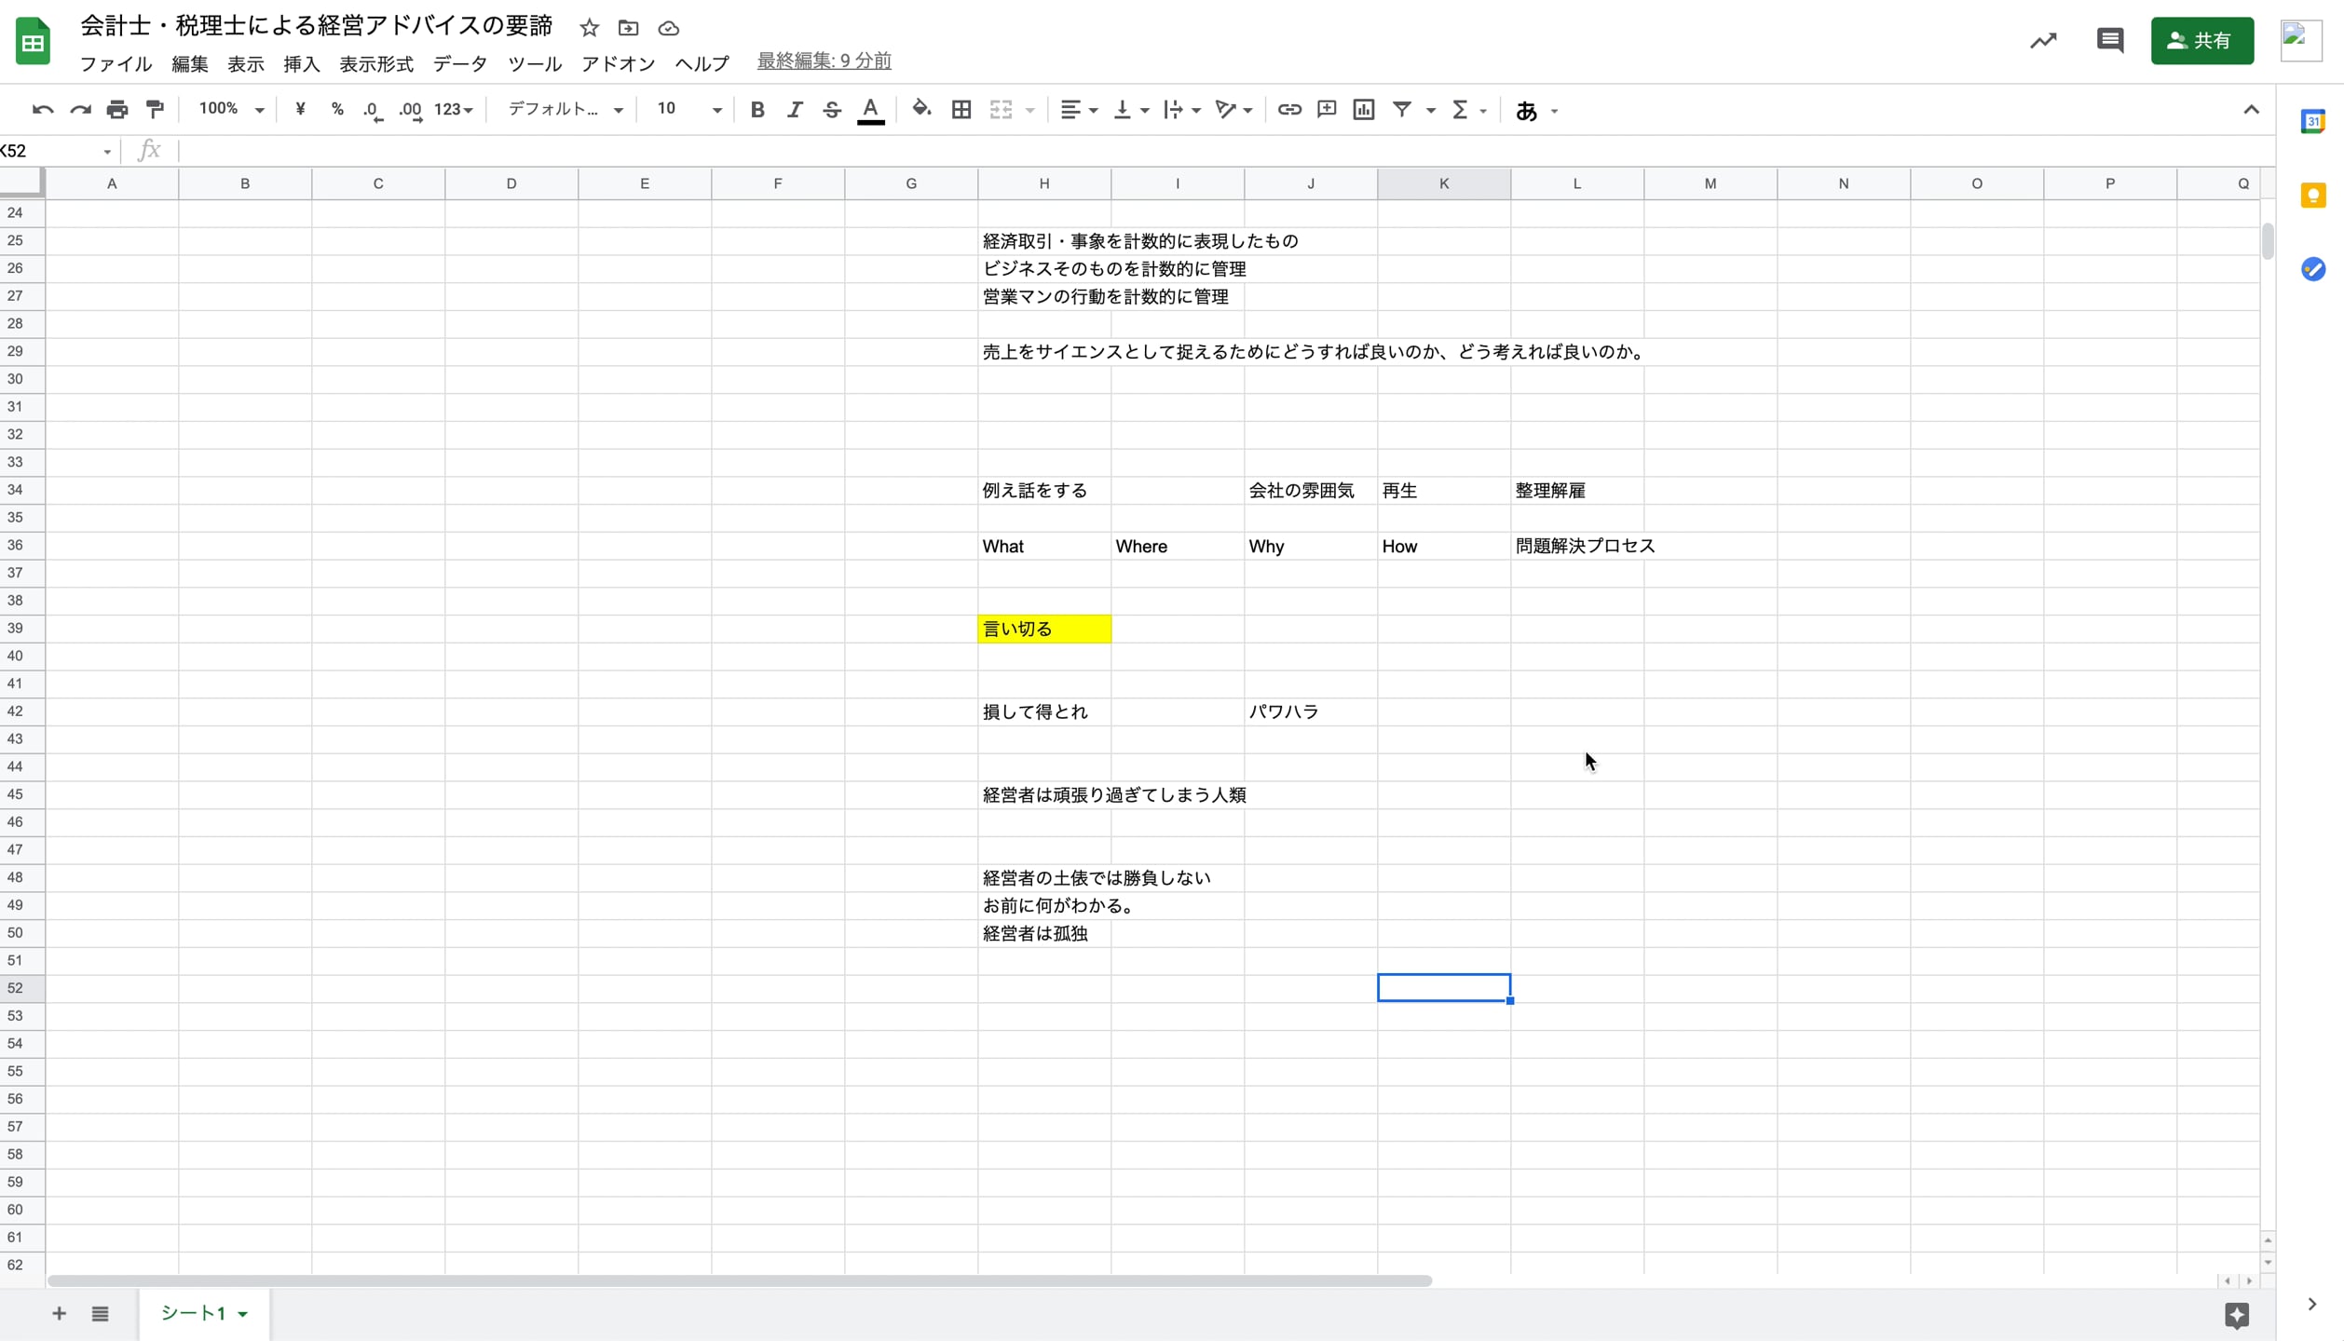Open the 表示形式 menu
Viewport: 2344px width, 1341px height.
click(x=375, y=63)
